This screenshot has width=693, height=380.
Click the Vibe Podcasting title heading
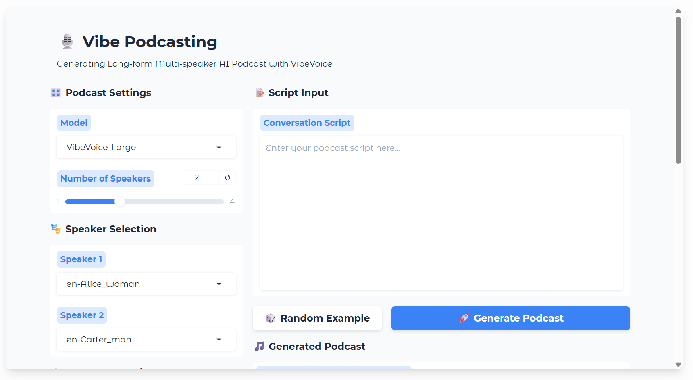[150, 42]
